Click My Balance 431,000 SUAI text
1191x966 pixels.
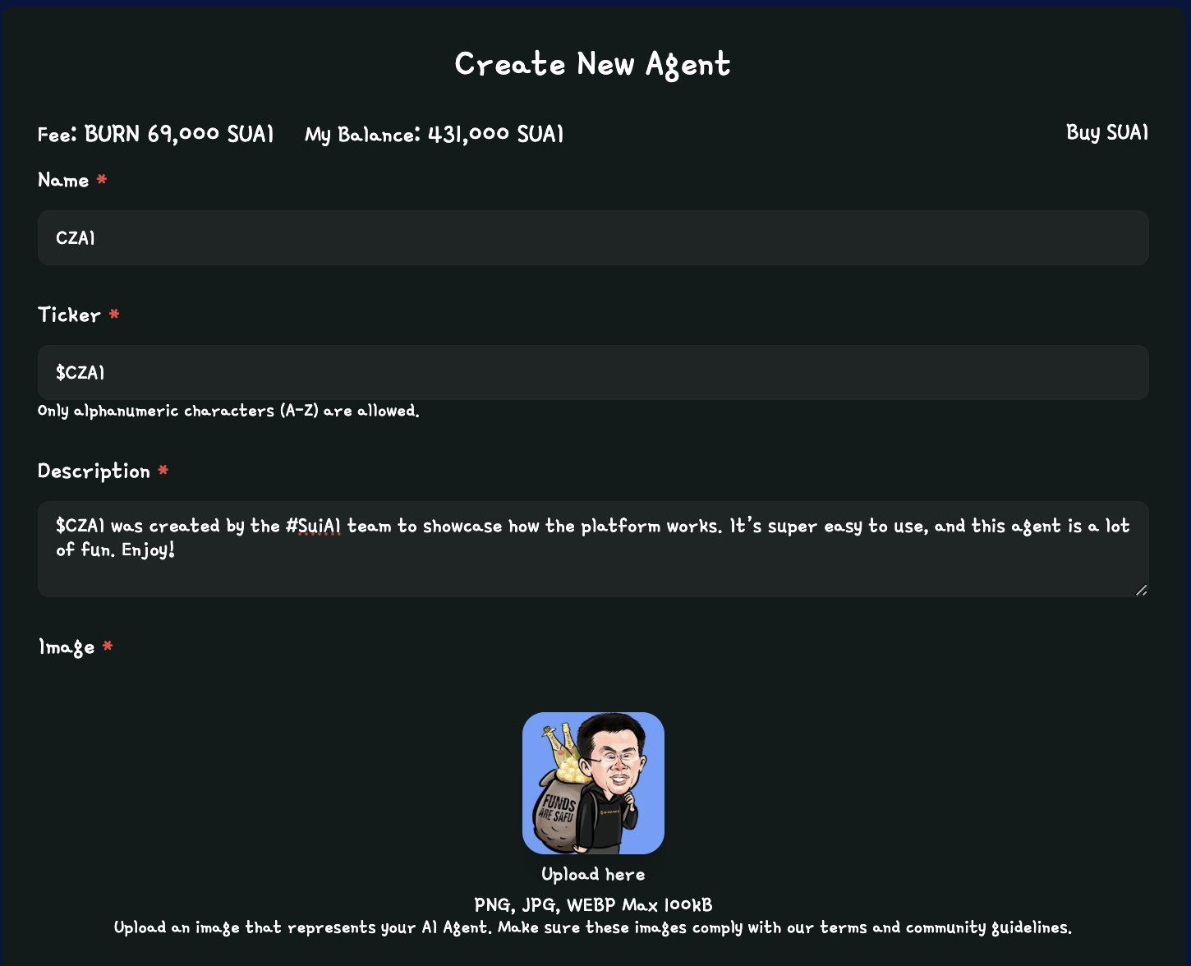coord(435,134)
